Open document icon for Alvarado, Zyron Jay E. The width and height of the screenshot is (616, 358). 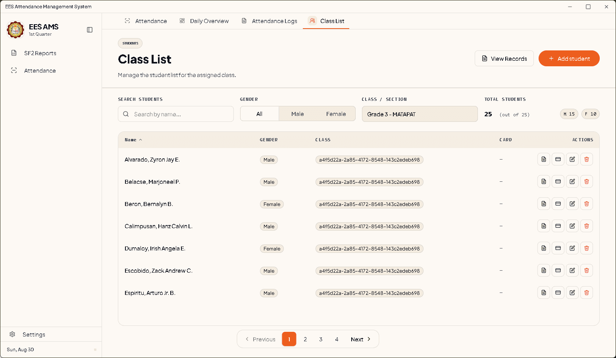coord(544,159)
